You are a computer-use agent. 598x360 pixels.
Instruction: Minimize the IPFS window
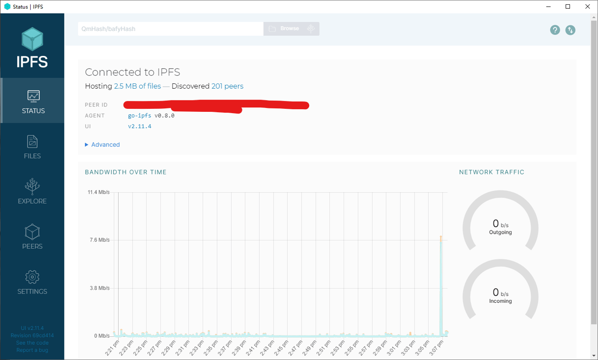pyautogui.click(x=548, y=7)
